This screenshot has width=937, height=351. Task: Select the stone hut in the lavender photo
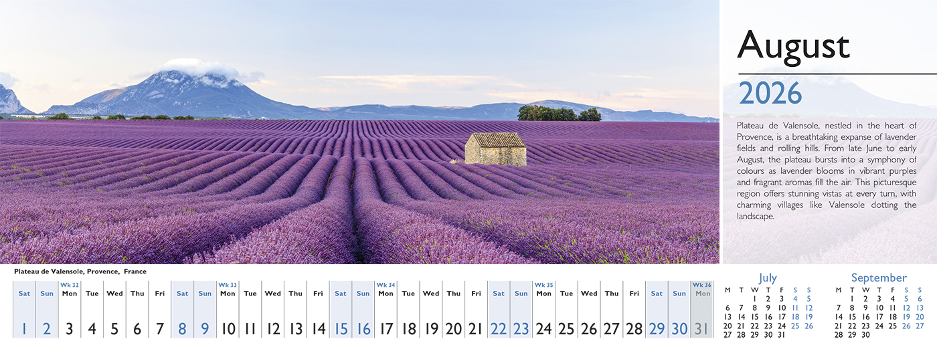click(495, 148)
